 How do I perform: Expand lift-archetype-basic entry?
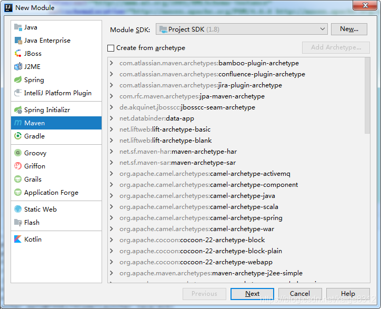pyautogui.click(x=112, y=129)
